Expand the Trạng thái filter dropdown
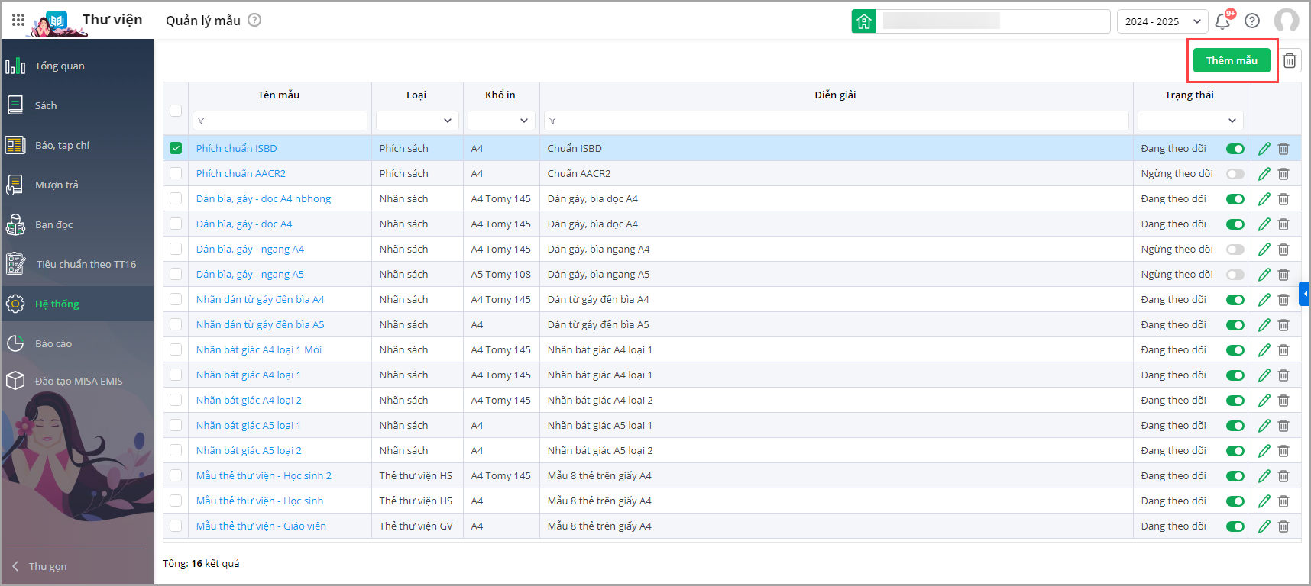 pyautogui.click(x=1190, y=121)
